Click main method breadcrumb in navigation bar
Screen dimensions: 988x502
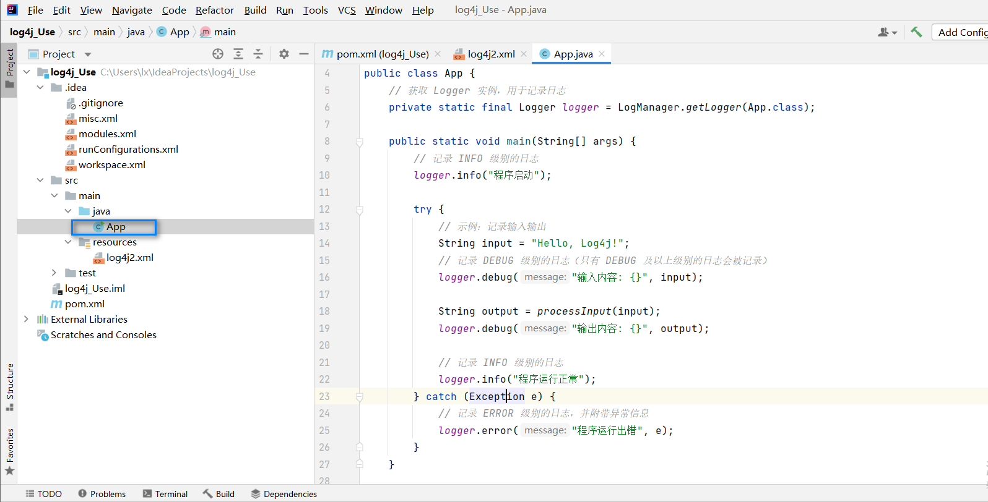(218, 32)
